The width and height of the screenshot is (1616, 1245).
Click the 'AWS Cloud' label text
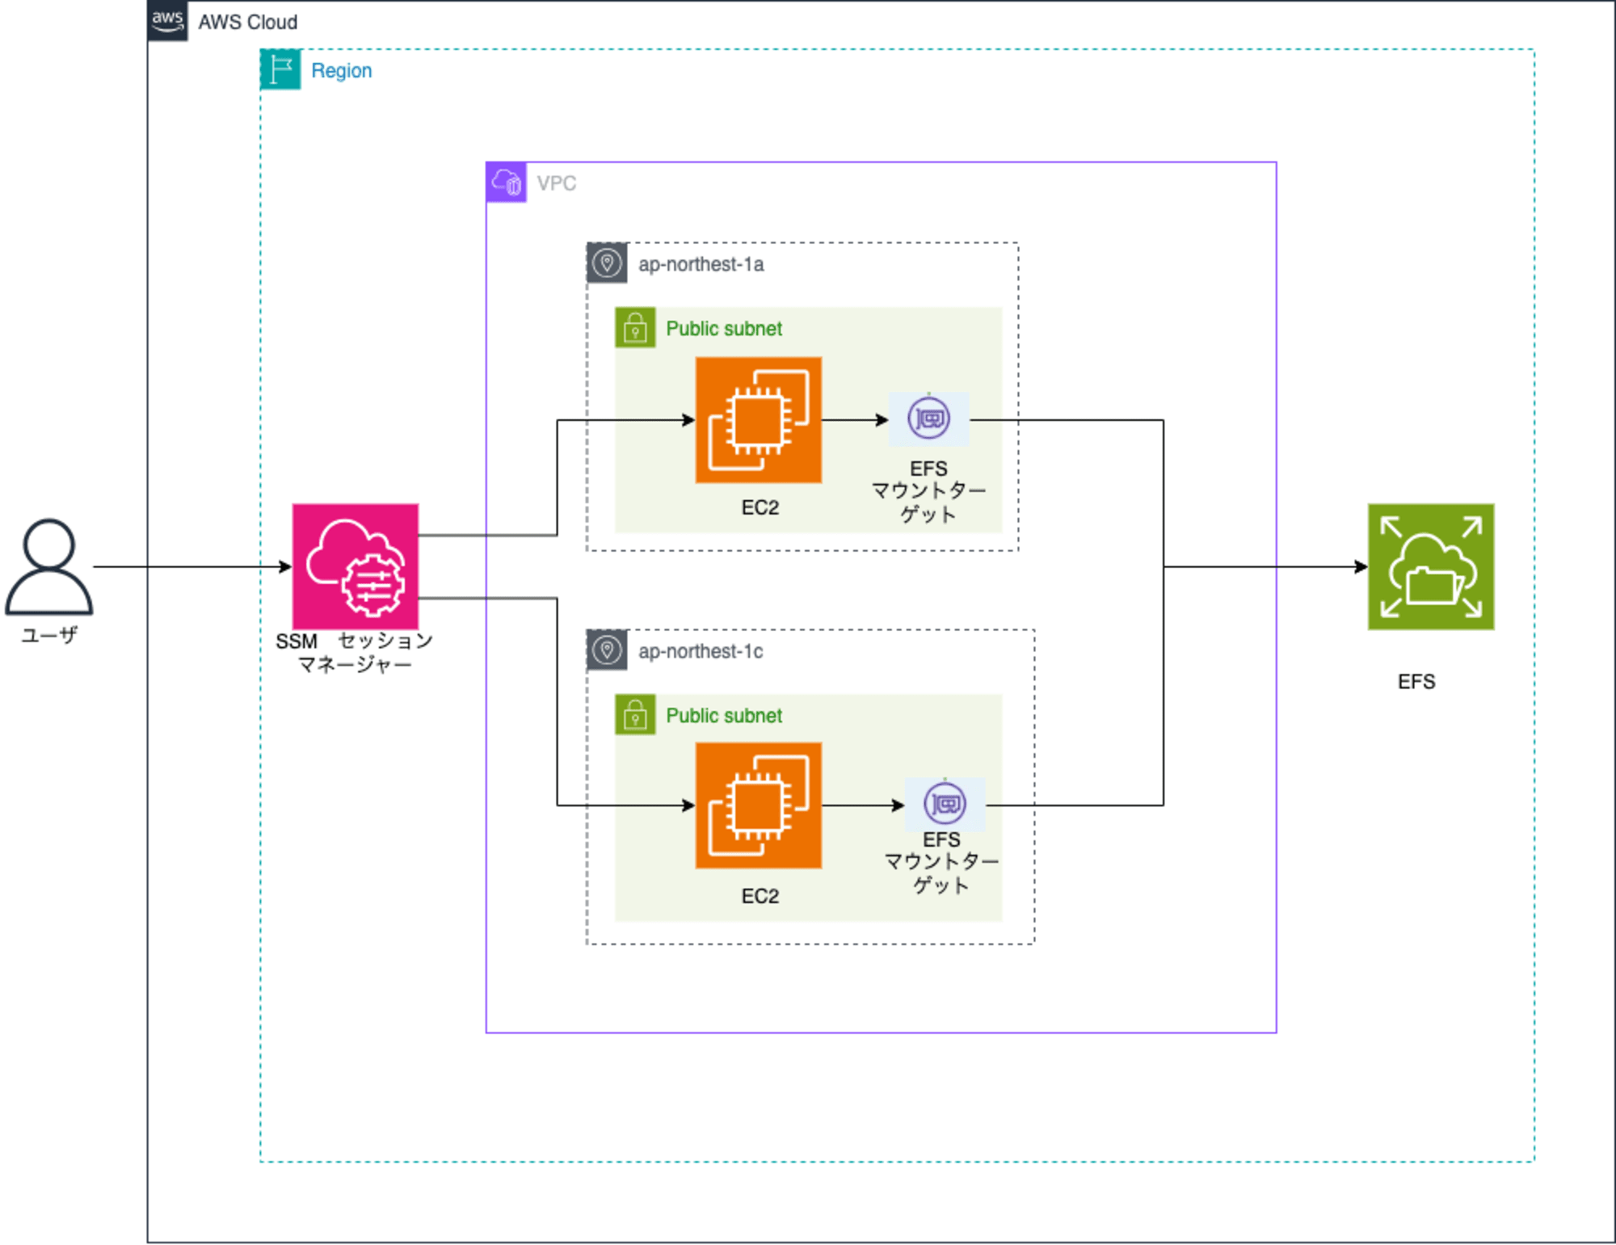click(x=248, y=22)
